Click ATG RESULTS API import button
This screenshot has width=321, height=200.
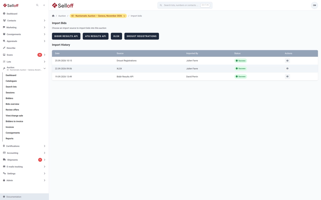pos(96,36)
